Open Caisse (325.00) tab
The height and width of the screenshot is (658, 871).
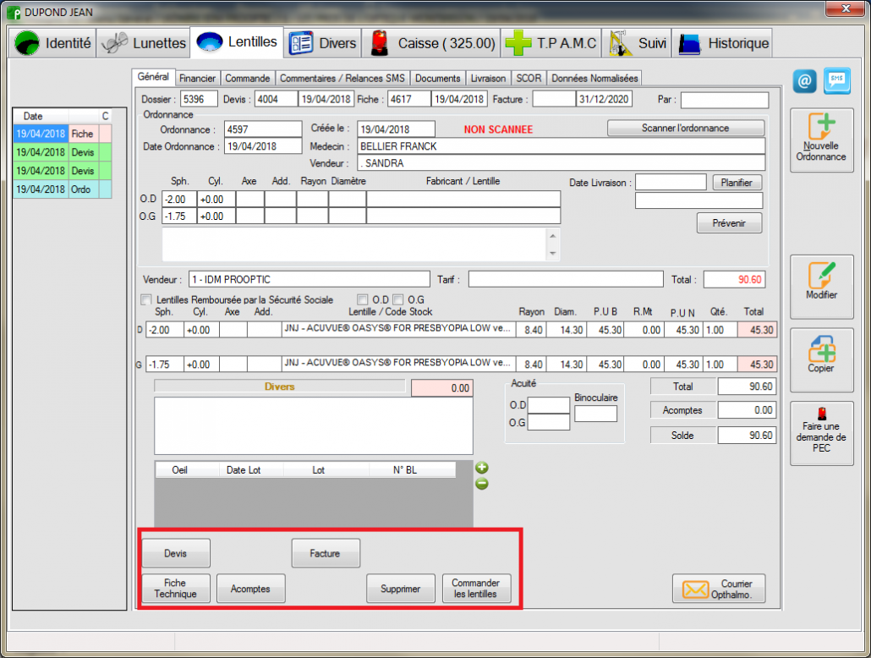(431, 43)
